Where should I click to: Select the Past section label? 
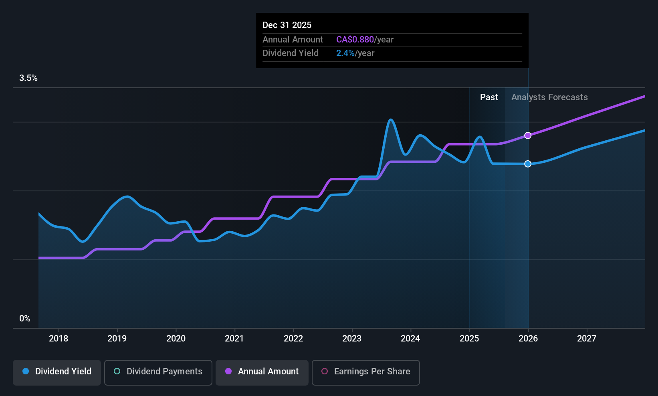click(x=489, y=97)
